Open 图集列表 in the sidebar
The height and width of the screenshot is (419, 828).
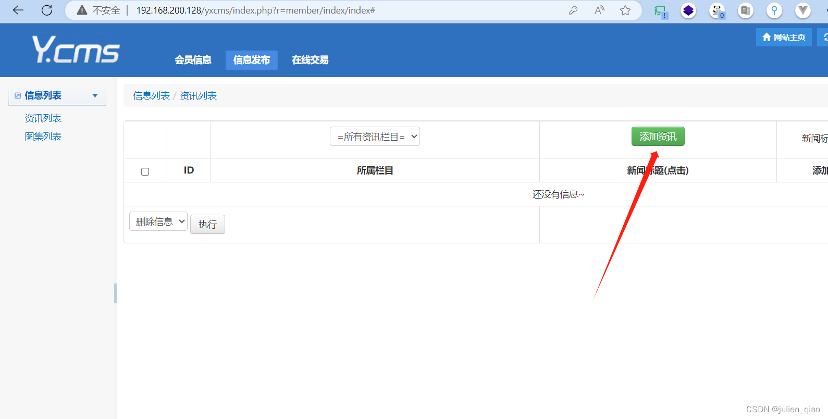(x=43, y=137)
